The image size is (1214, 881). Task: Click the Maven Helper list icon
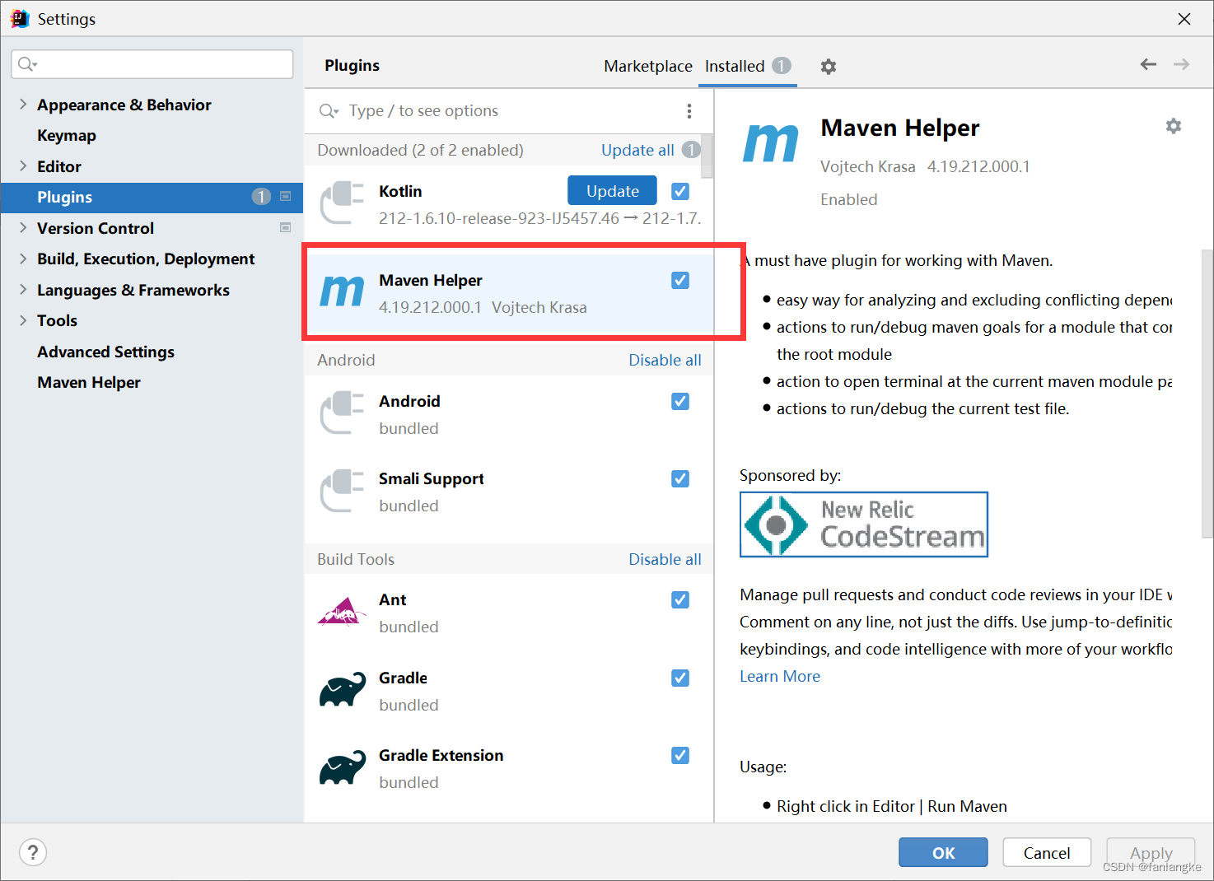(342, 291)
